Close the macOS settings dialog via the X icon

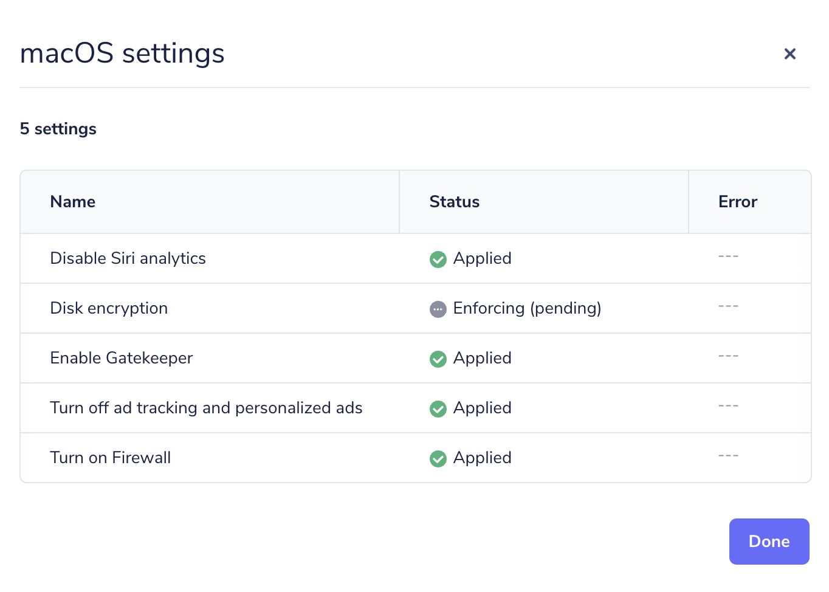tap(789, 53)
